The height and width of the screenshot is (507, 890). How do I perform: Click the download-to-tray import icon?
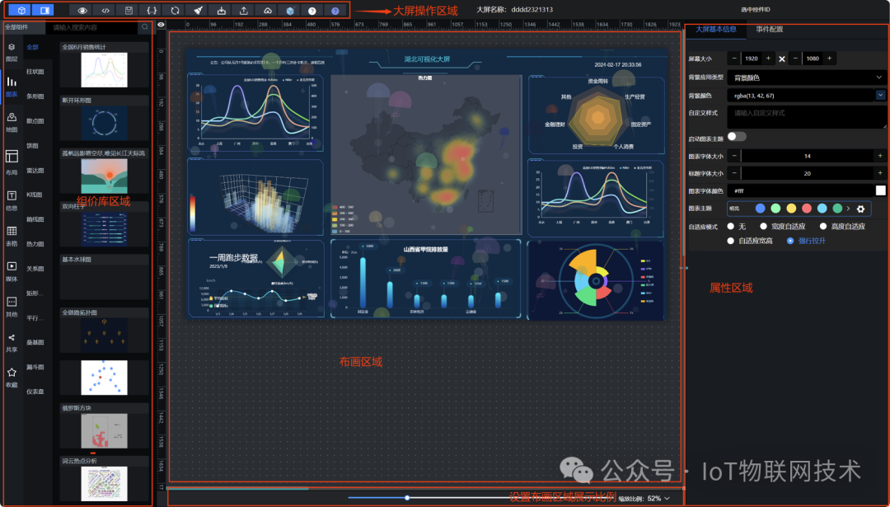[x=221, y=10]
